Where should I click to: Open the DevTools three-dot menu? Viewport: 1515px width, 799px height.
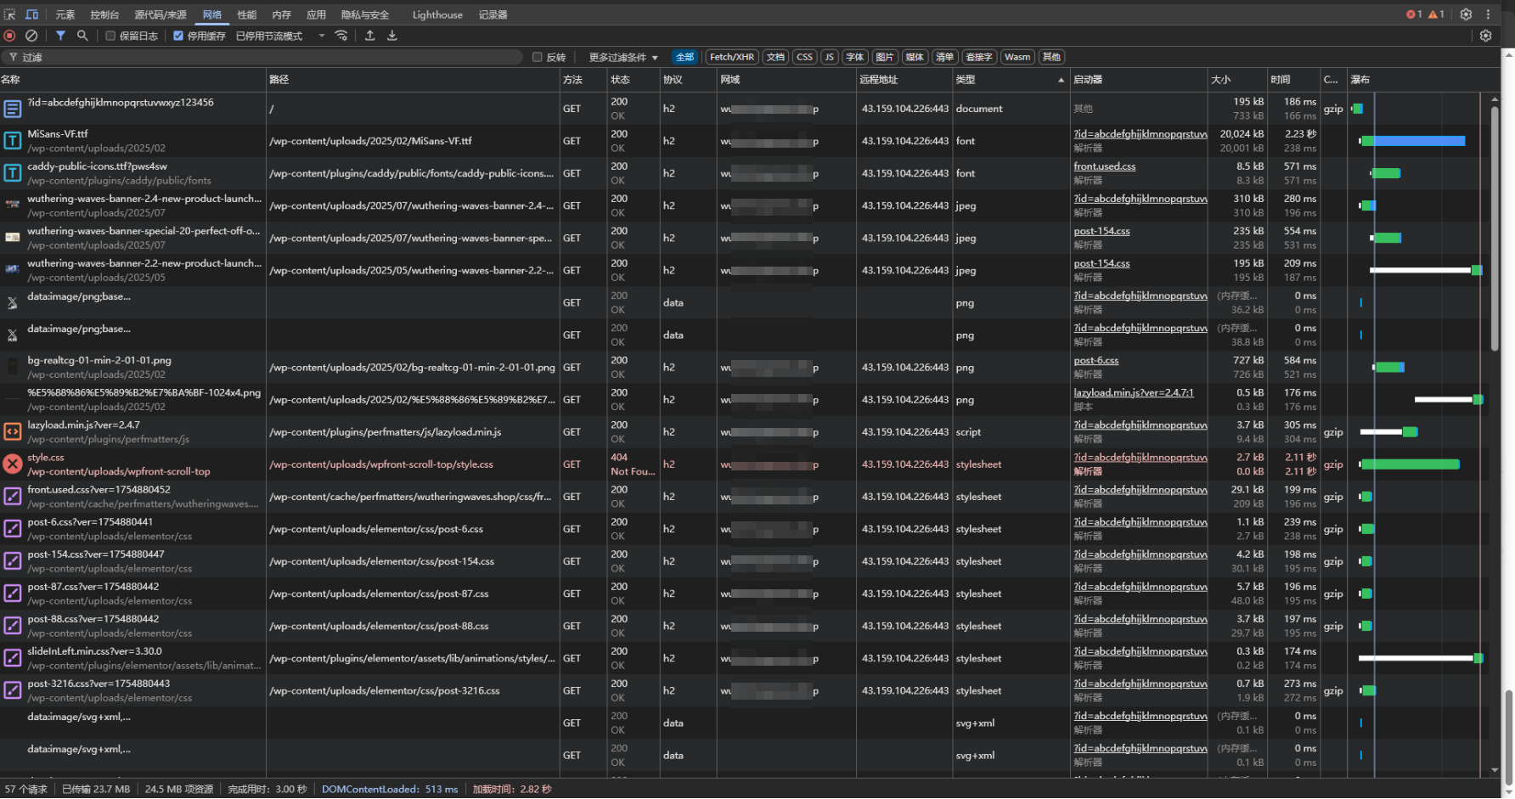click(1488, 14)
